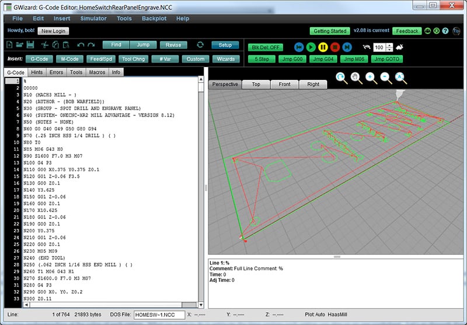The image size is (467, 325).
Task: Decrease the simulation speed value with down arrow
Action: (x=389, y=50)
